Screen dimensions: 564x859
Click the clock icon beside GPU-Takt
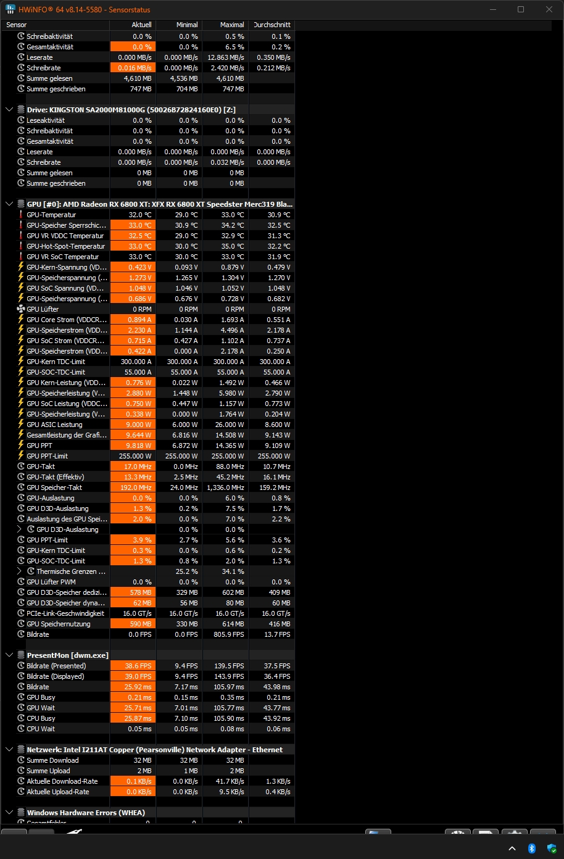click(21, 467)
